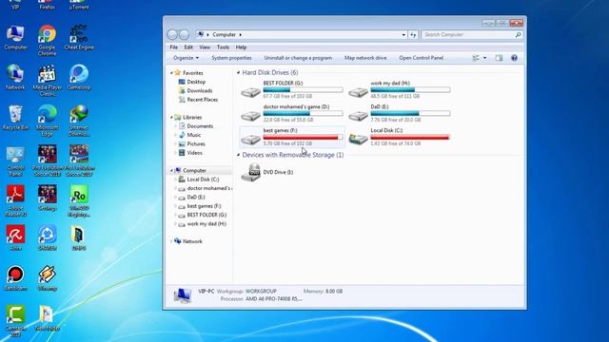Open Videos library in sidebar

[190, 153]
